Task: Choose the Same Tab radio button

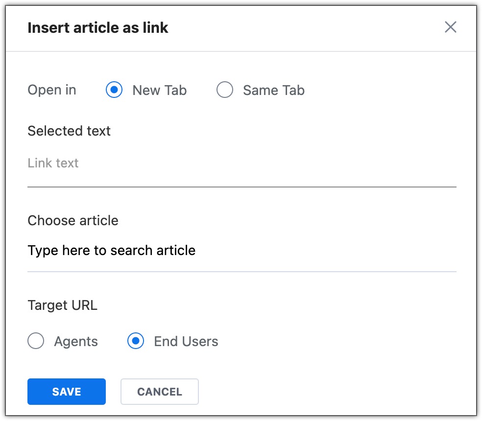Action: 225,90
